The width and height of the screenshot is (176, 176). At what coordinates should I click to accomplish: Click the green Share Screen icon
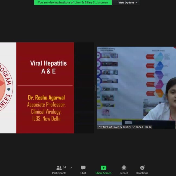coord(103,168)
